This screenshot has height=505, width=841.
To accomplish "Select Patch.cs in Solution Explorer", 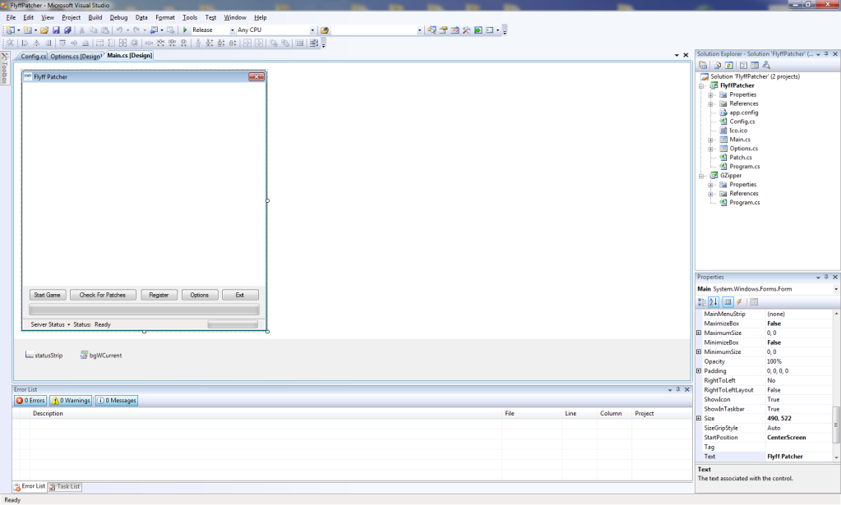I will point(740,157).
